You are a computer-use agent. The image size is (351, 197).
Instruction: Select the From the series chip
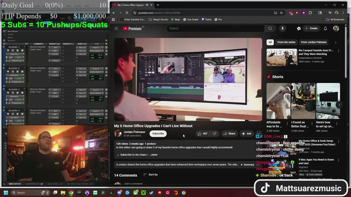pyautogui.click(x=286, y=42)
